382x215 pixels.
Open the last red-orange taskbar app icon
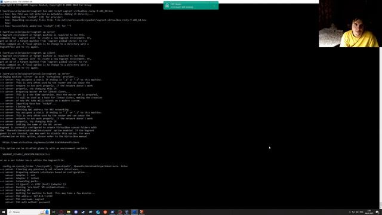142,212
